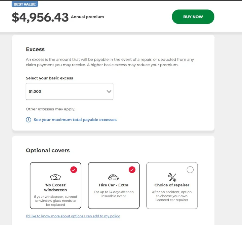The height and width of the screenshot is (225, 242).
Task: Click 'Select your basic excess' label
Action: pyautogui.click(x=49, y=78)
